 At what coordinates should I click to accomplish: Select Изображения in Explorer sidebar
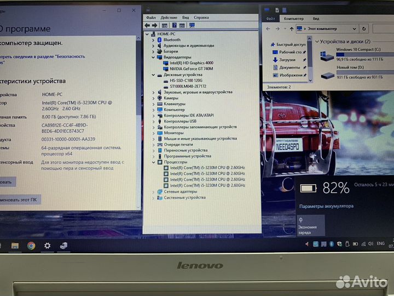pos(289,75)
